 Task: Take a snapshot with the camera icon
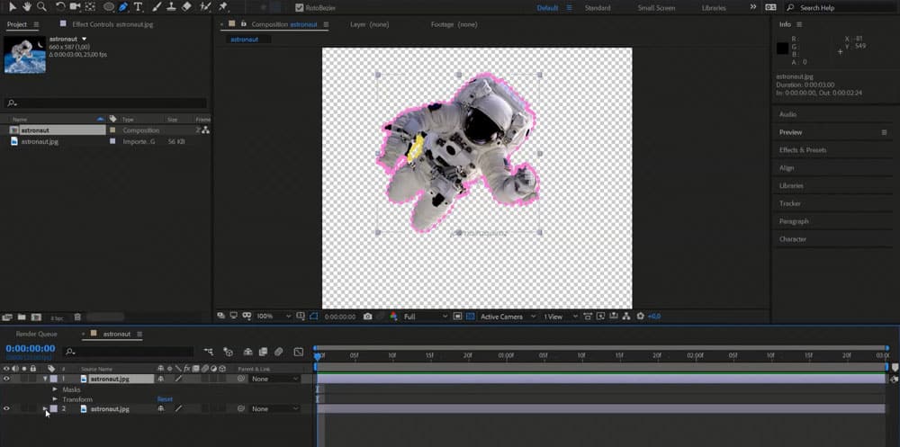coord(367,317)
